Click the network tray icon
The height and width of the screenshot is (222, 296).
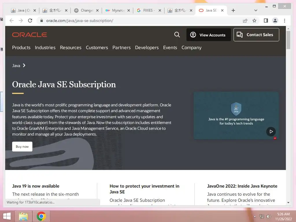click(262, 217)
